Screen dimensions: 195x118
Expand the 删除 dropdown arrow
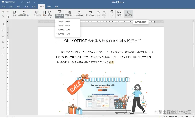click(x=45, y=17)
